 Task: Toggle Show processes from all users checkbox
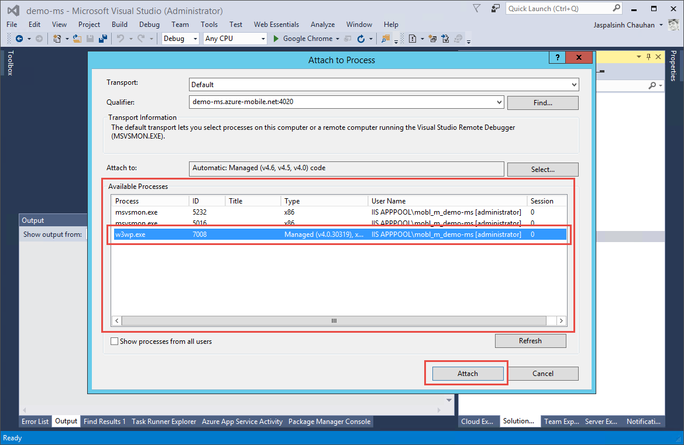114,341
